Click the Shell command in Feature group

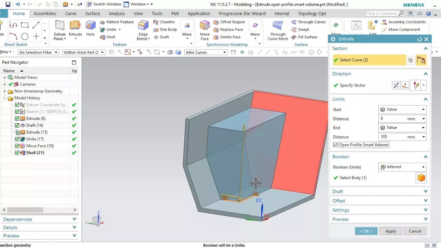click(107, 37)
